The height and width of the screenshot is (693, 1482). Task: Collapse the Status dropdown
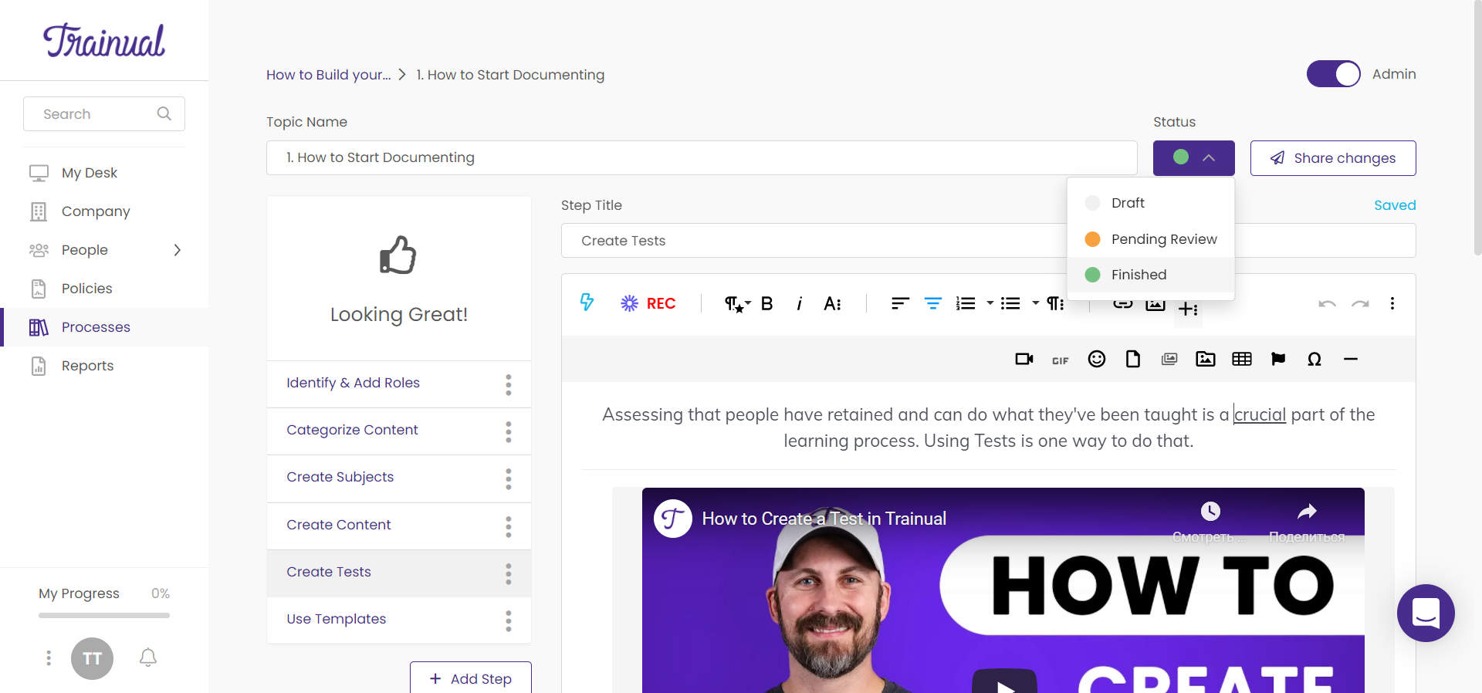pos(1193,157)
